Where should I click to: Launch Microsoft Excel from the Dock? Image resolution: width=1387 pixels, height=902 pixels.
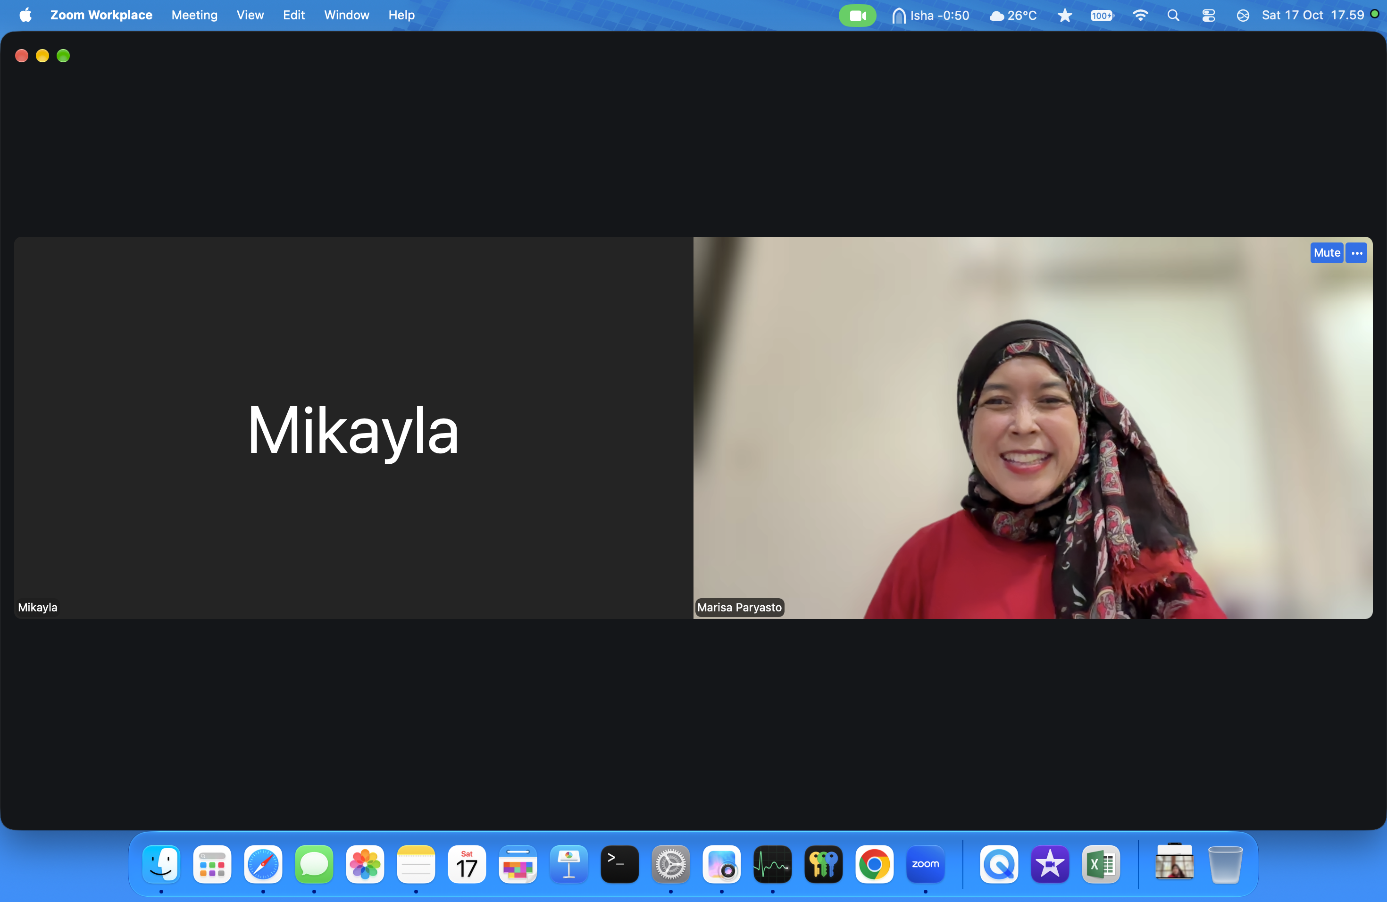point(1101,864)
